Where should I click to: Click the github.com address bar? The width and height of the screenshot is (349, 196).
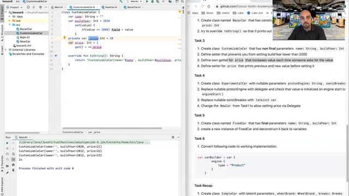(244, 7)
